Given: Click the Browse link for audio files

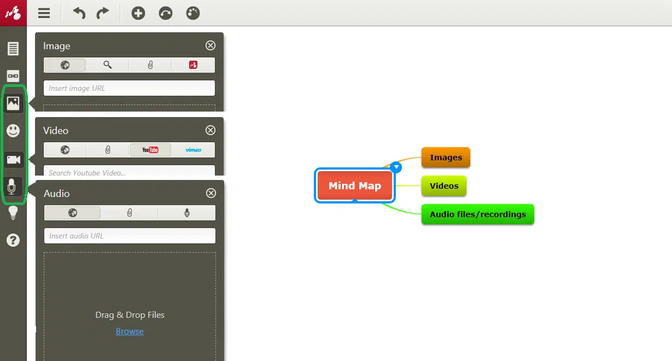Looking at the screenshot, I should point(130,331).
